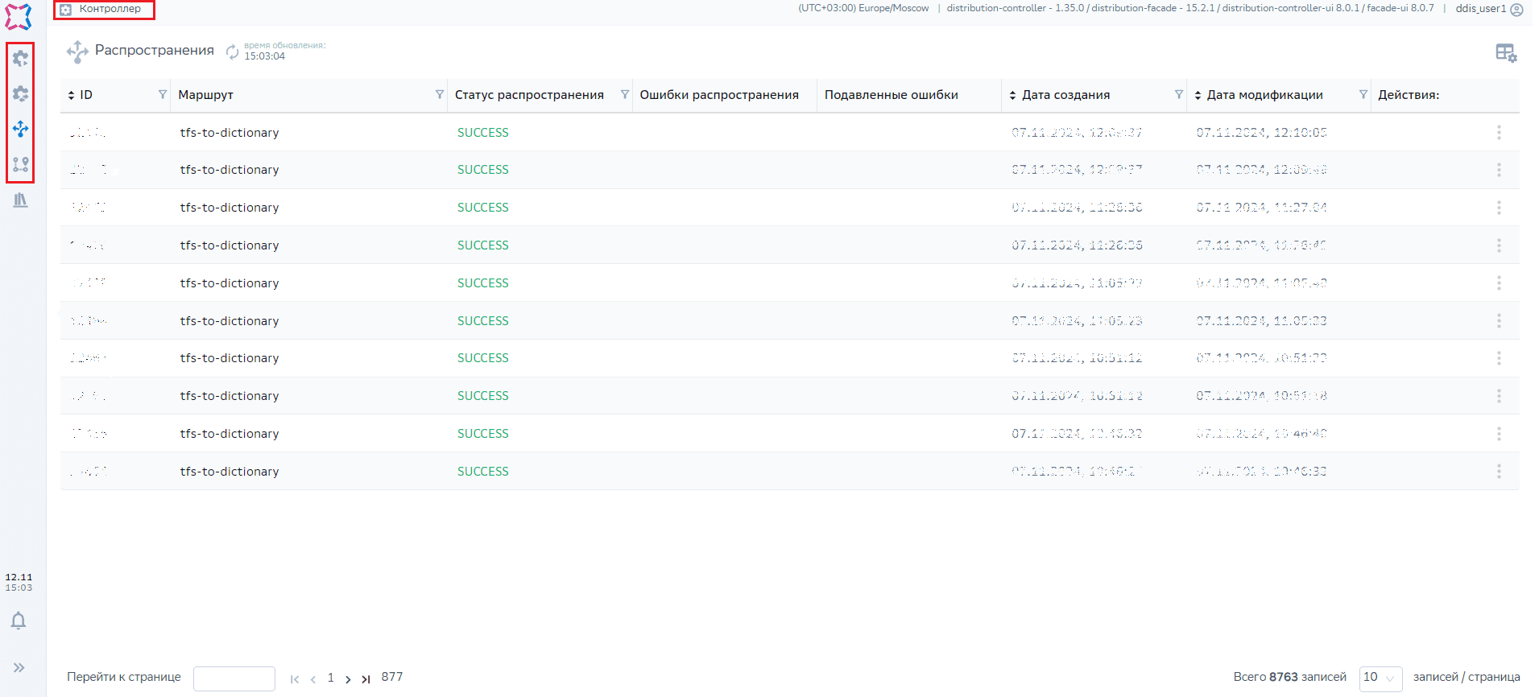This screenshot has width=1539, height=697.
Task: Click the topmost gear icon in sidebar
Action: pyautogui.click(x=20, y=58)
